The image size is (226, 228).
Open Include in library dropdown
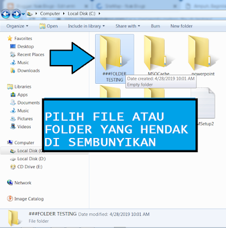(x=87, y=26)
